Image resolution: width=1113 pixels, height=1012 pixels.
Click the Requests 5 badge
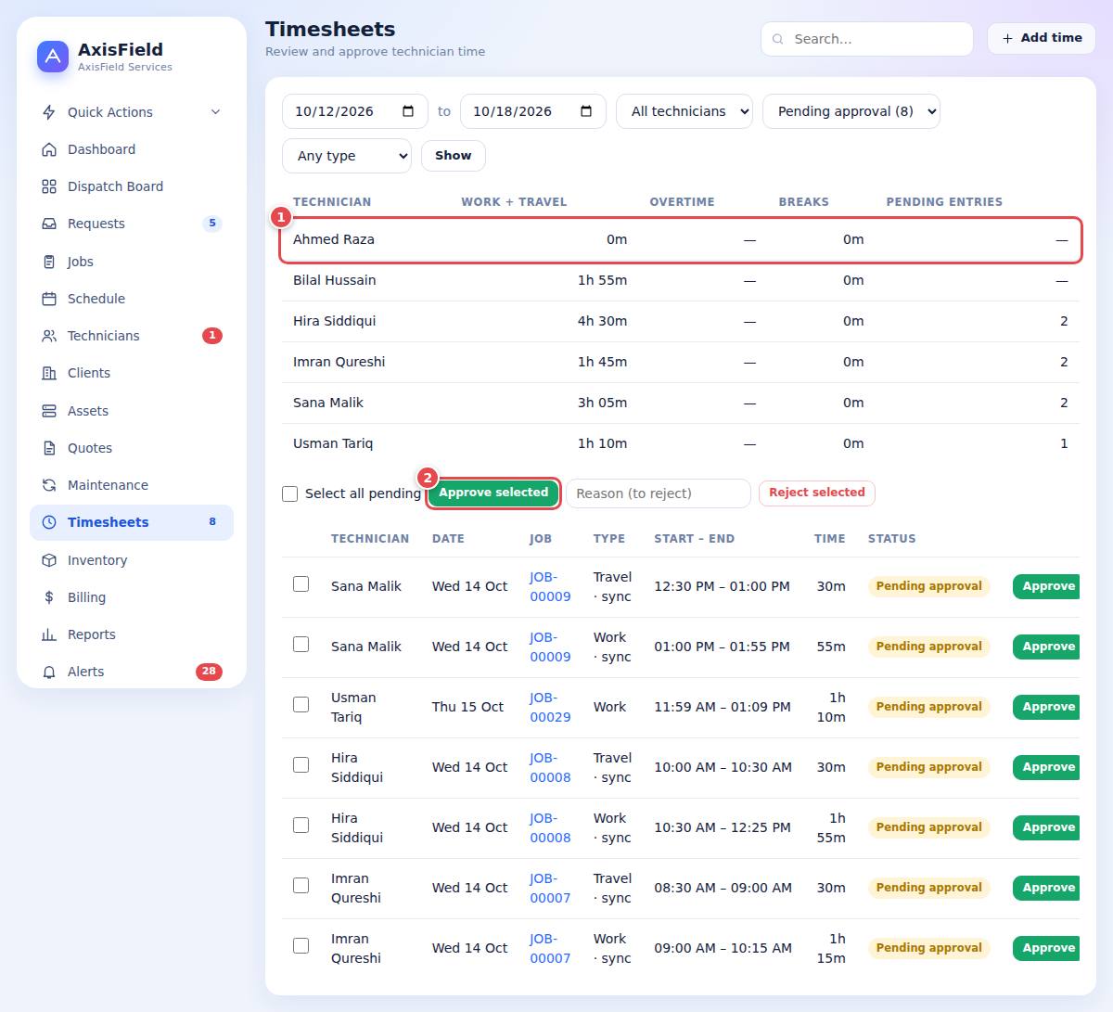coord(212,224)
